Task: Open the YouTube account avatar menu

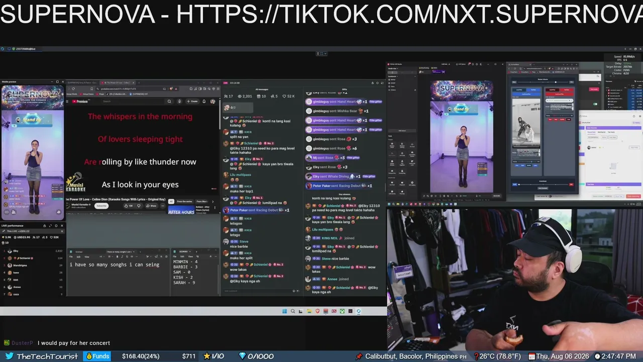Action: coord(213,101)
